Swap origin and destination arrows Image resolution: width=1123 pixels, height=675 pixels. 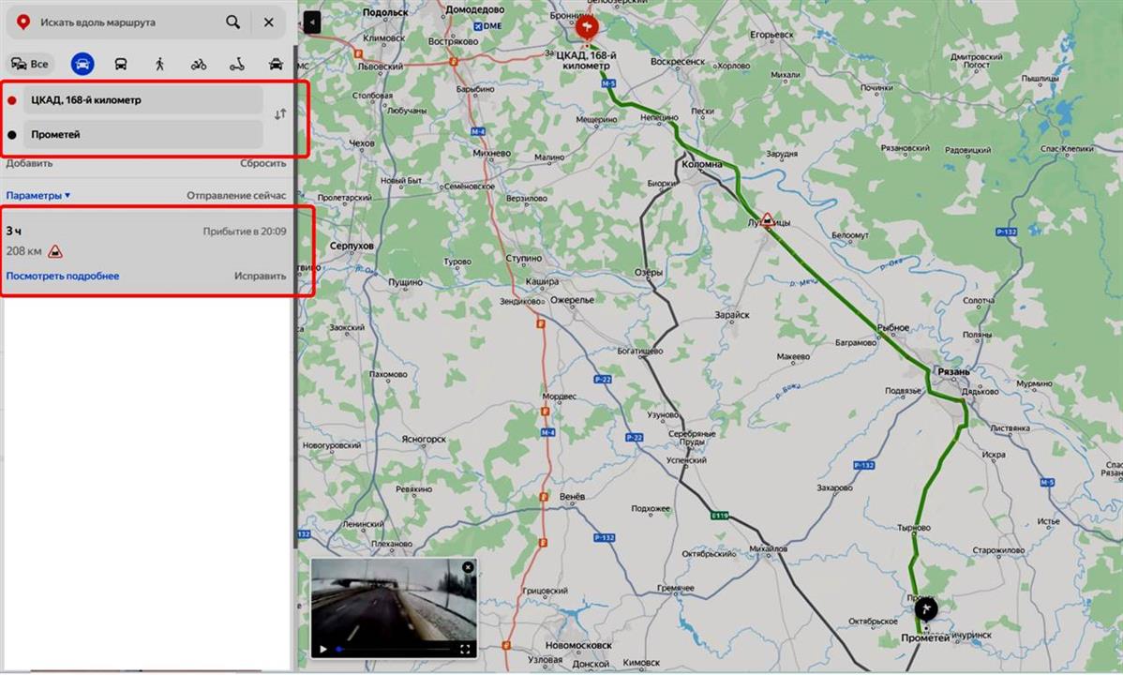pos(279,114)
